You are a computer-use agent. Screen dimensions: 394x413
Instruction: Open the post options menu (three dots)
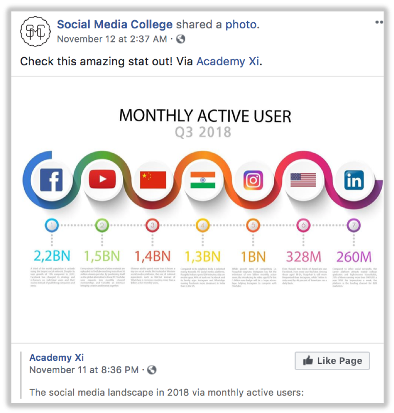pyautogui.click(x=379, y=22)
